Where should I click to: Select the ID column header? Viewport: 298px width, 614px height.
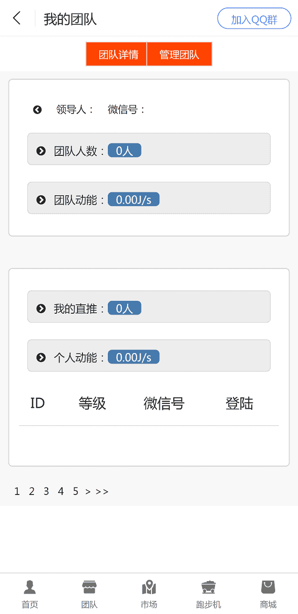(x=37, y=403)
